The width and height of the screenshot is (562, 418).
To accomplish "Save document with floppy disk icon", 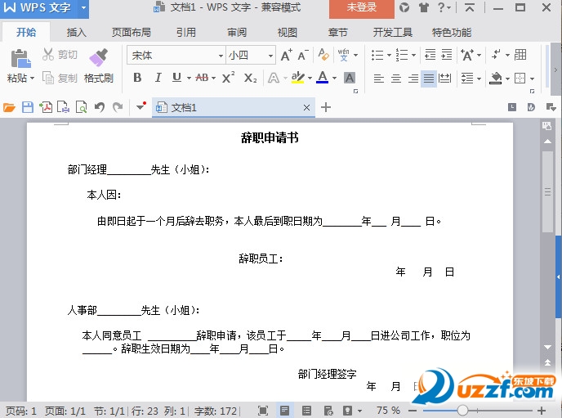I will (x=28, y=107).
